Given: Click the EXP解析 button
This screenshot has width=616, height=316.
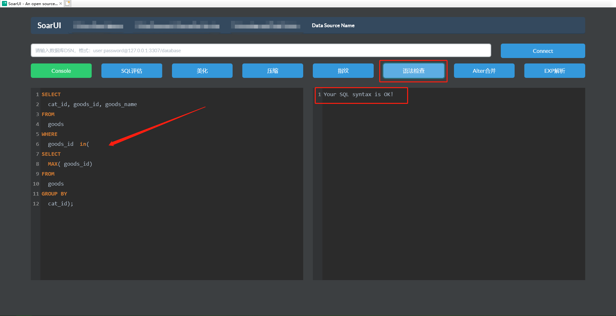Looking at the screenshot, I should click(x=555, y=71).
